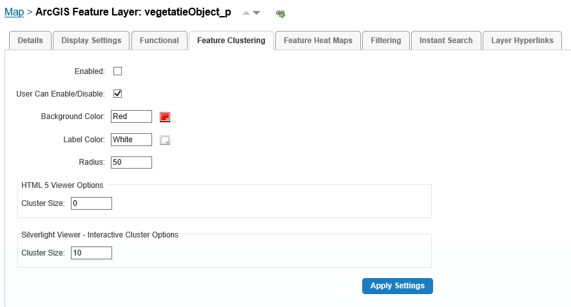Open the Feature Heat Maps tab
Screen dimensions: 571x307
[318, 41]
